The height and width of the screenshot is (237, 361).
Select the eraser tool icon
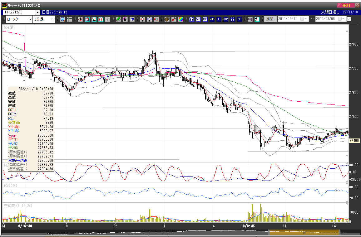coord(132,19)
